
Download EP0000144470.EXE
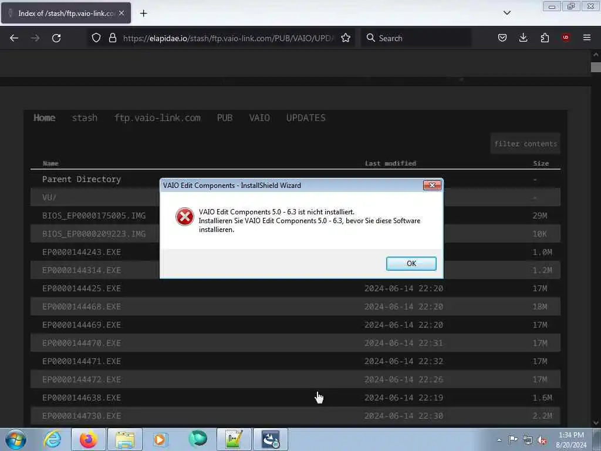click(x=82, y=343)
